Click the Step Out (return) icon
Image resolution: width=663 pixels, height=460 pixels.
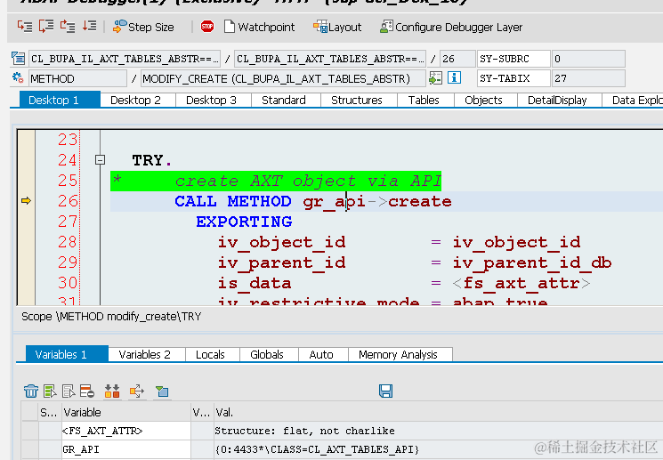68,26
